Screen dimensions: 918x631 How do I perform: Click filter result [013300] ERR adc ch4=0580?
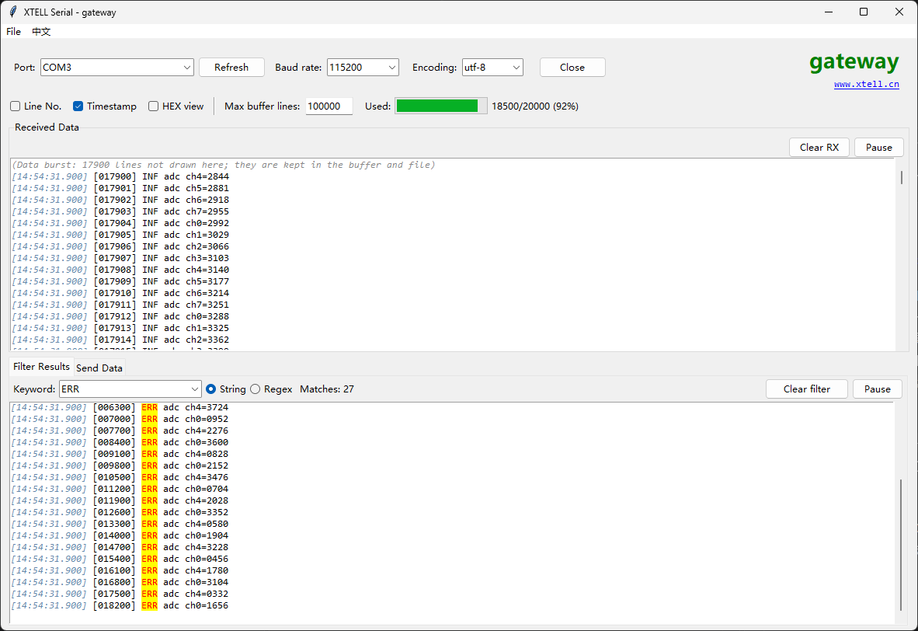[120, 524]
